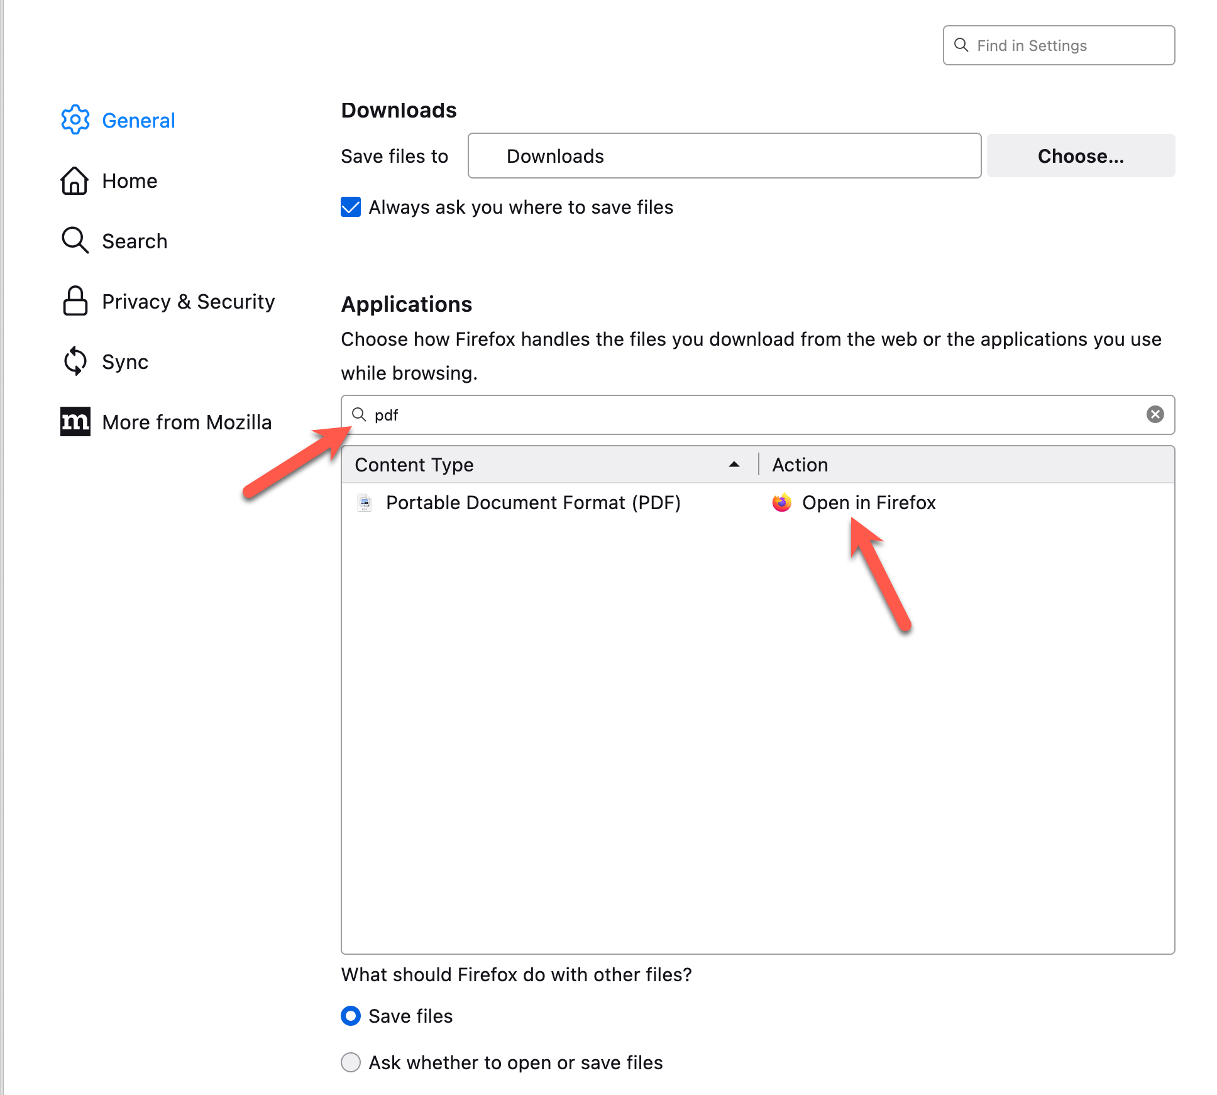The image size is (1217, 1095).
Task: Open More from Mozilla
Action: (x=187, y=422)
